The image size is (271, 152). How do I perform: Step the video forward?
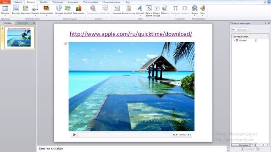(177, 135)
